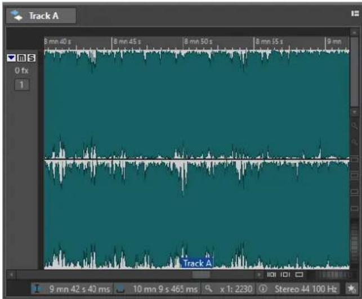Image resolution: width=362 pixels, height=299 pixels.
Task: Click the 9 mn 42 s 40 ms time
Action: [79, 289]
